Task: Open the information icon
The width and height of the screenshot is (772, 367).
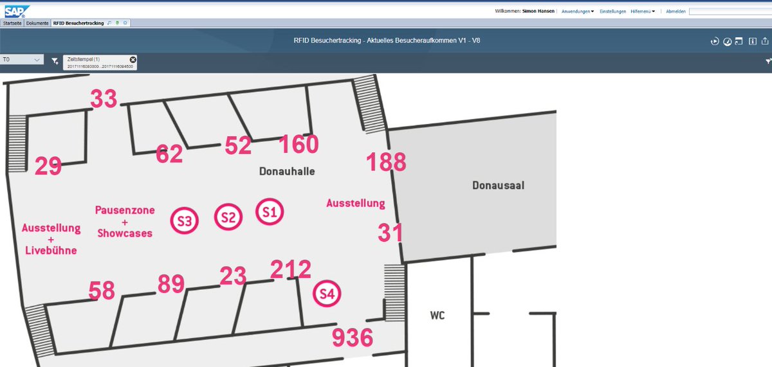Action: [x=752, y=41]
